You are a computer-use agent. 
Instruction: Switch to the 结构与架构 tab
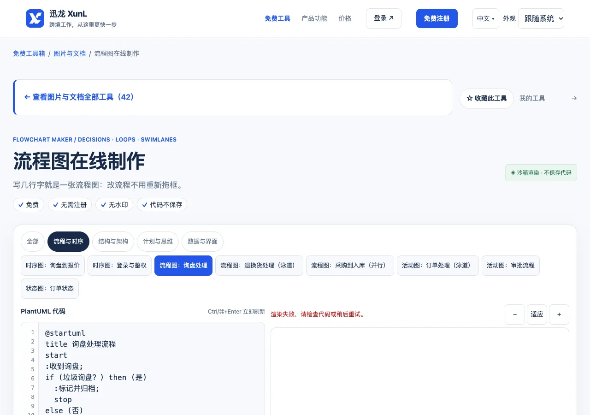point(113,242)
